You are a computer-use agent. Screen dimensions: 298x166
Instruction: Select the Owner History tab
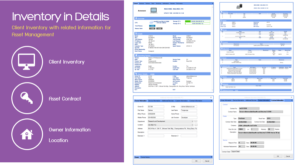tap(146, 157)
